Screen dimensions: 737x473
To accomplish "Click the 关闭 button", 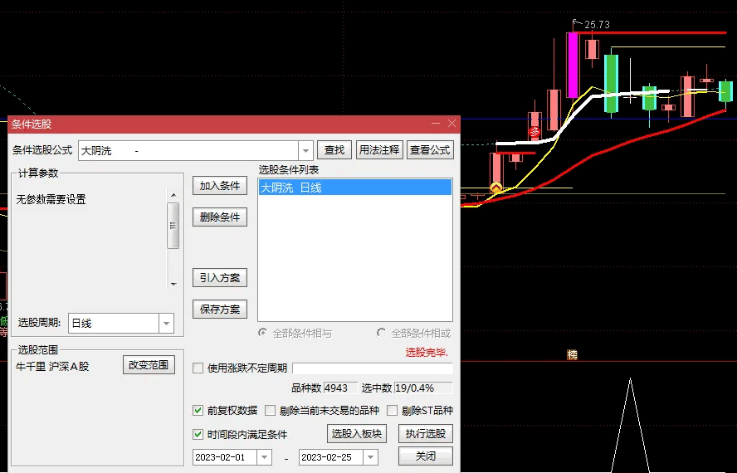I will pyautogui.click(x=426, y=456).
